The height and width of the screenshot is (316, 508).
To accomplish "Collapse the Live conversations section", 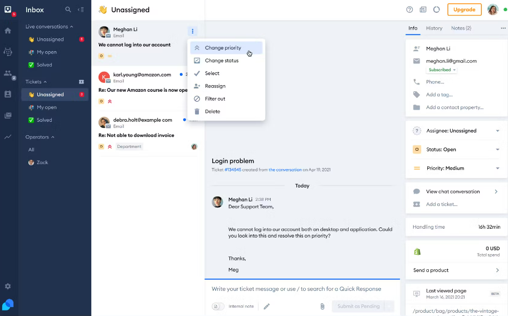I will [x=49, y=27].
